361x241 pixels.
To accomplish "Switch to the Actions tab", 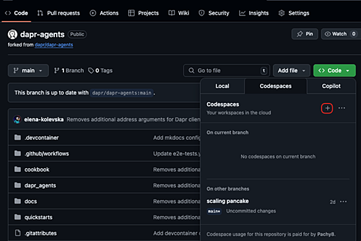I will tap(104, 13).
